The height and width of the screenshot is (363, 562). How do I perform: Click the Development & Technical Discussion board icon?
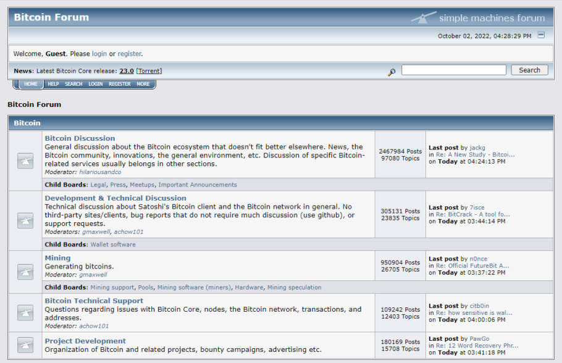click(x=25, y=221)
